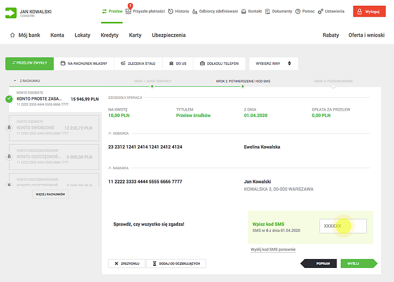Click the green checkmark on selected account
This screenshot has width=394, height=282.
pyautogui.click(x=9, y=99)
